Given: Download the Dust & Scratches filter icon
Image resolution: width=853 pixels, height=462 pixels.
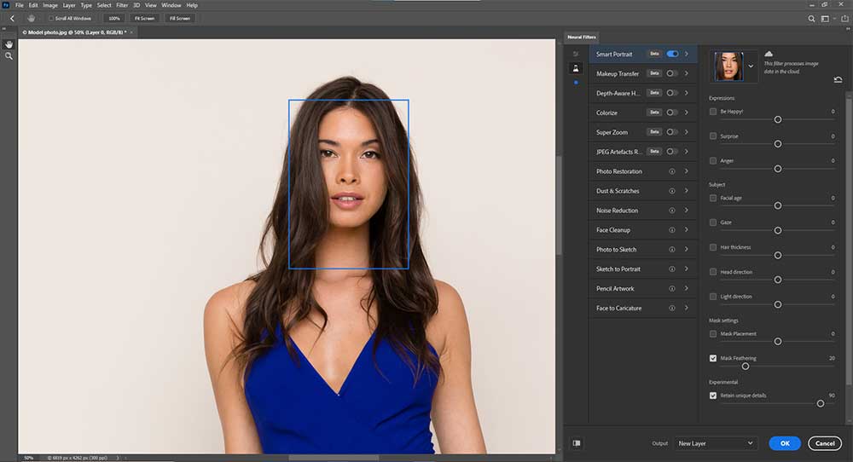Looking at the screenshot, I should (672, 191).
